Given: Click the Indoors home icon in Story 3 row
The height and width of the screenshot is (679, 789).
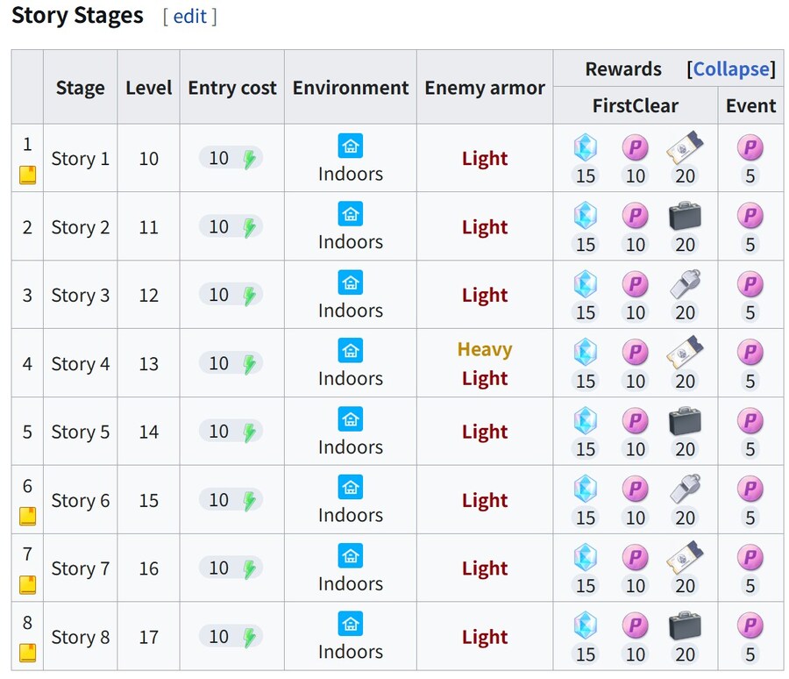Looking at the screenshot, I should (350, 282).
